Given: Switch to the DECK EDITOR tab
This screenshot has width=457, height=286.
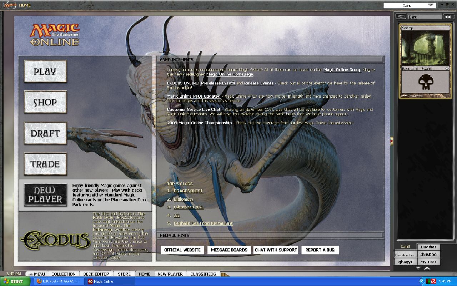Looking at the screenshot, I should [x=96, y=274].
